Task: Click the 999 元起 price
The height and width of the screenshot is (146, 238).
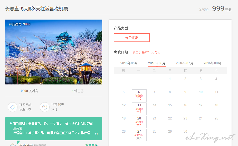Action: 222,9
